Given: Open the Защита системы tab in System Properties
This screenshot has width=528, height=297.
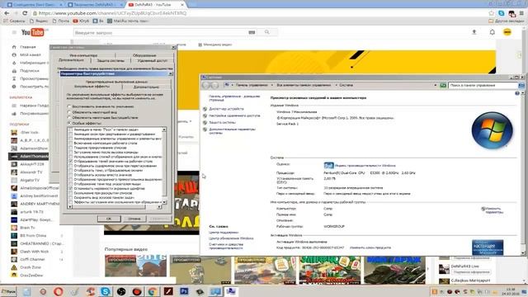Looking at the screenshot, I should [x=111, y=60].
